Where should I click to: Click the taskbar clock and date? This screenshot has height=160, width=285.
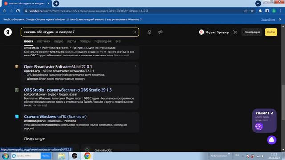(274, 156)
